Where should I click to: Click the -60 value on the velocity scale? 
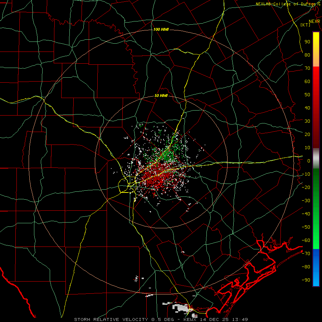(306, 240)
